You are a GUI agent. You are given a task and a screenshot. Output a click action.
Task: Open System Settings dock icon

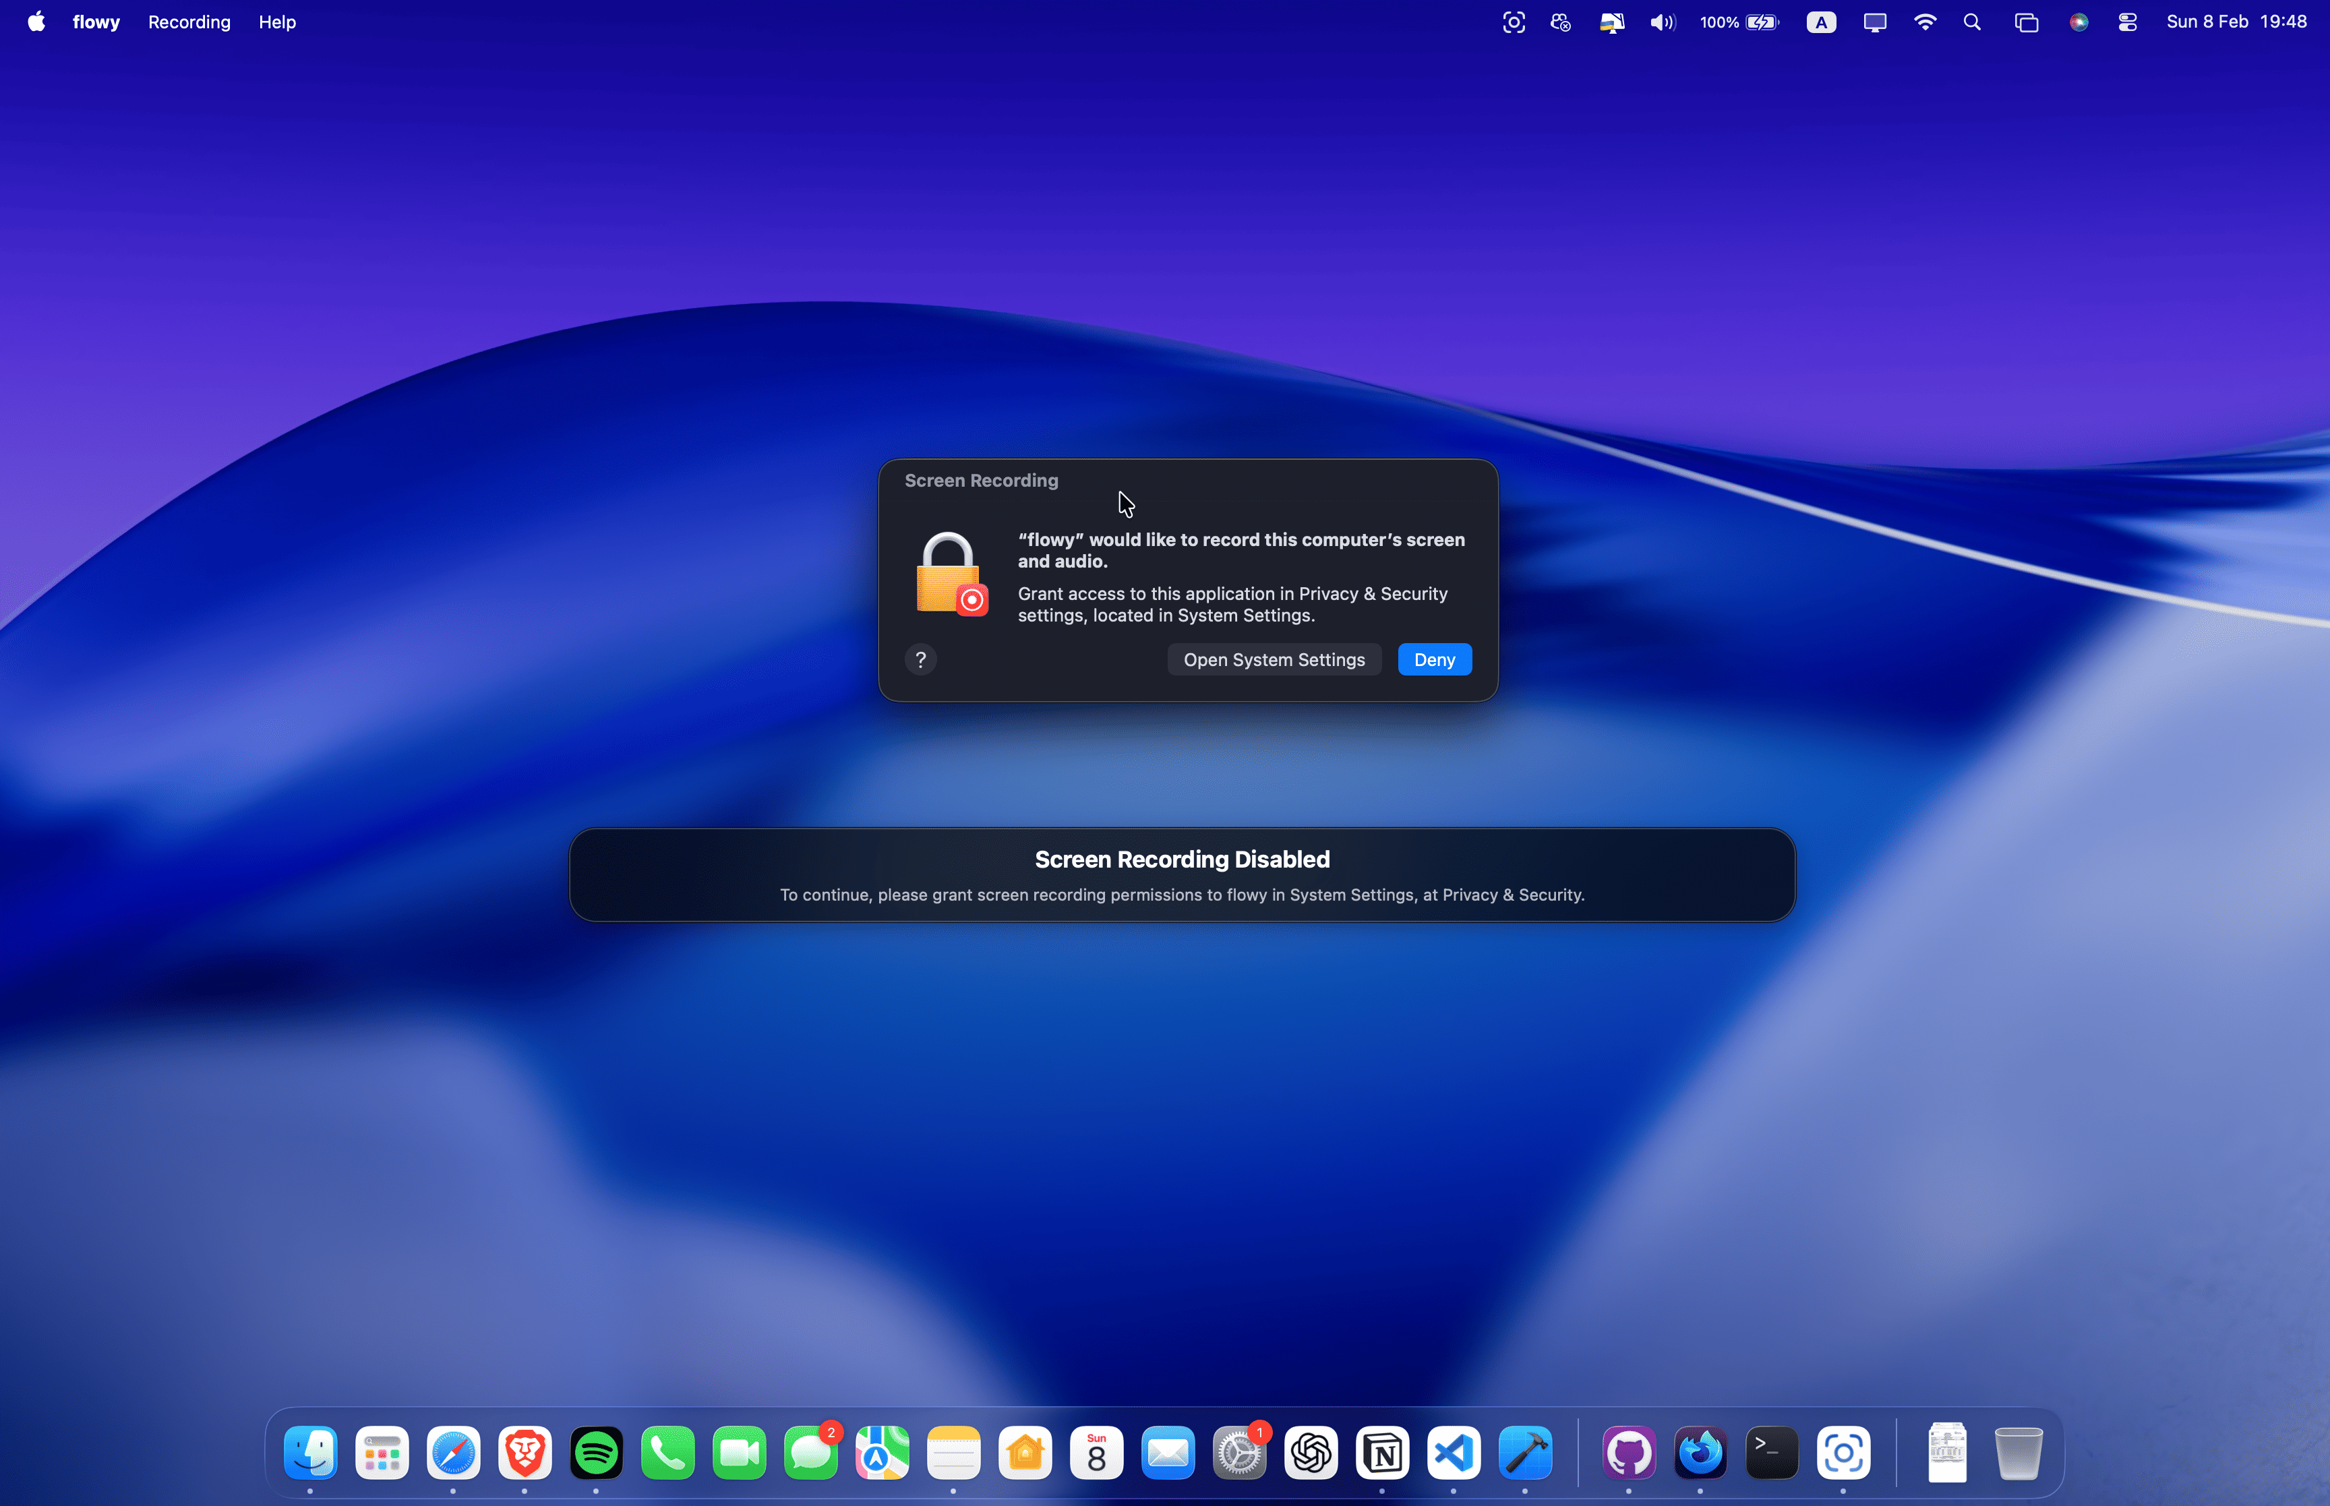pyautogui.click(x=1240, y=1454)
